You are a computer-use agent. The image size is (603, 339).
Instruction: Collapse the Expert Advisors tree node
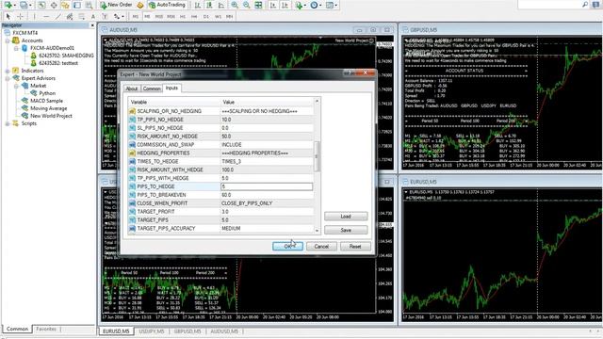[8, 78]
